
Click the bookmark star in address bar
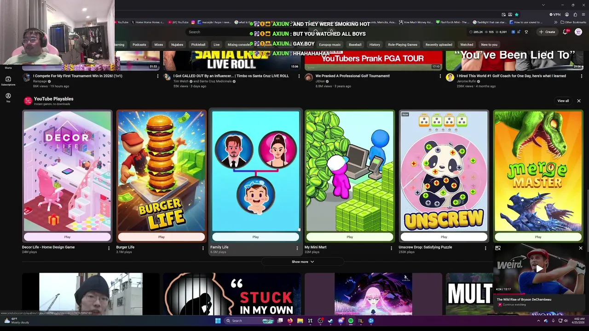(517, 15)
